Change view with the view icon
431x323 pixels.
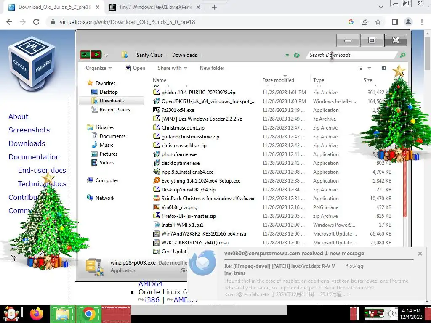pyautogui.click(x=360, y=68)
